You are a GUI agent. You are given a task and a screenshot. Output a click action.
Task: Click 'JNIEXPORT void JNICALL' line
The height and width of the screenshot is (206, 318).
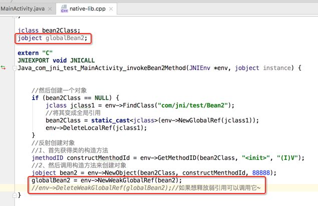tap(56, 60)
